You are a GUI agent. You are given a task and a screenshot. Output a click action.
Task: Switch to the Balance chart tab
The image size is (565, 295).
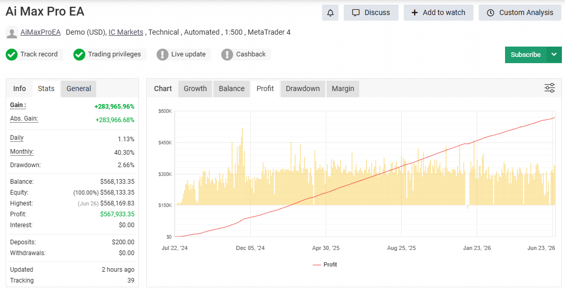232,89
